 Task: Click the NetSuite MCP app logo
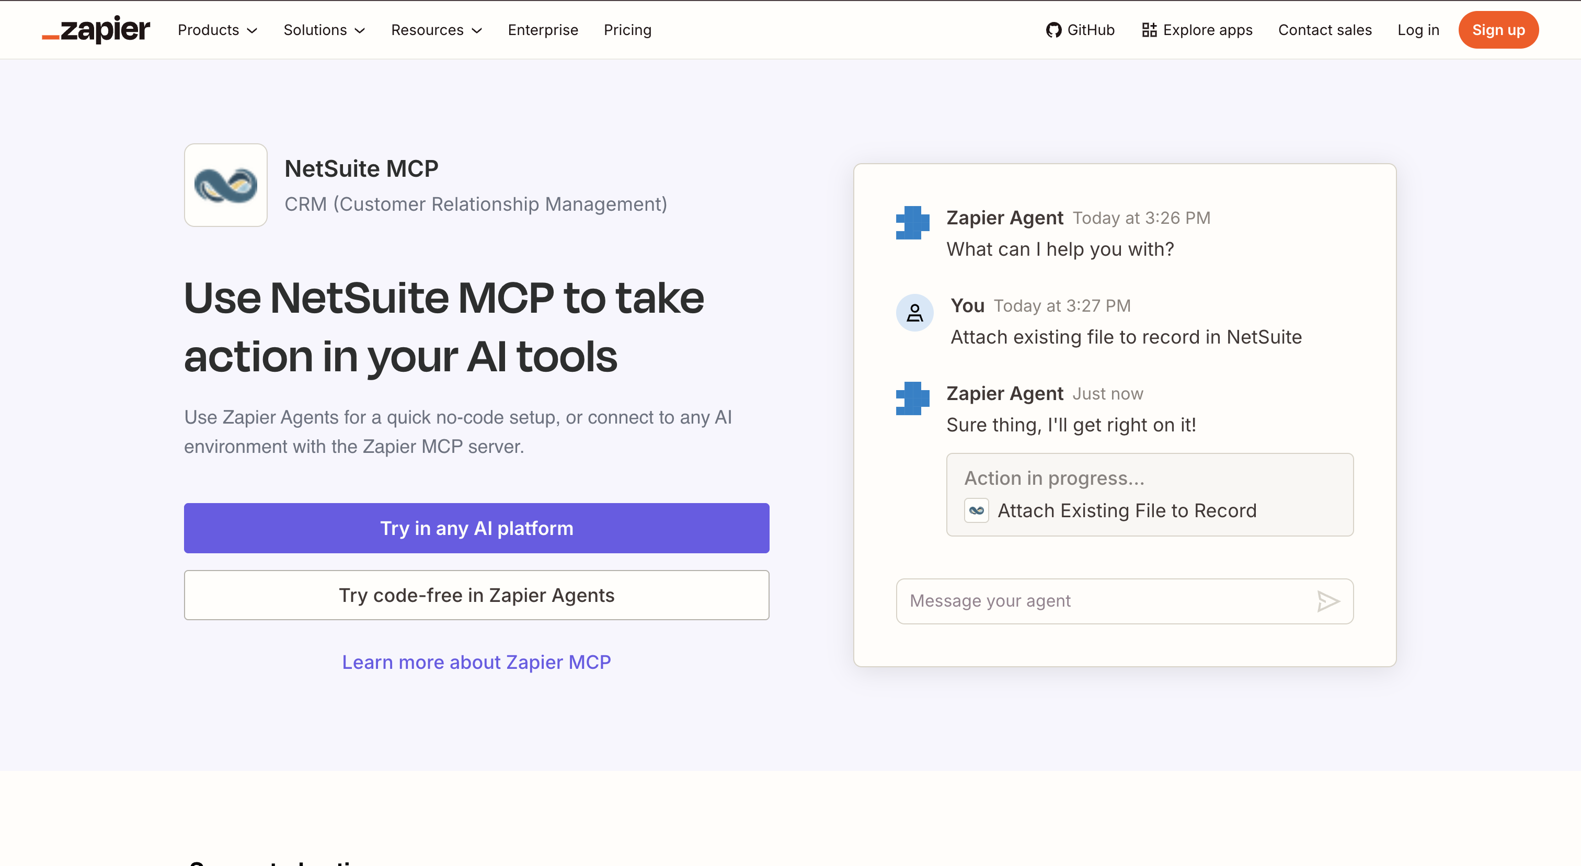coord(226,185)
